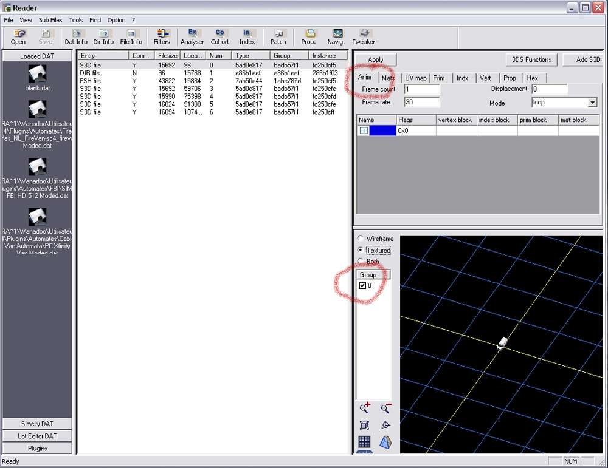Click the blue color cell in Name column
Screen dimensions: 608x468
382,131
